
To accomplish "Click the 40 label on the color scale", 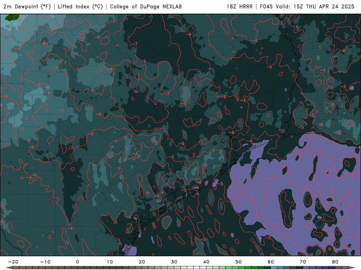I will [206, 262].
